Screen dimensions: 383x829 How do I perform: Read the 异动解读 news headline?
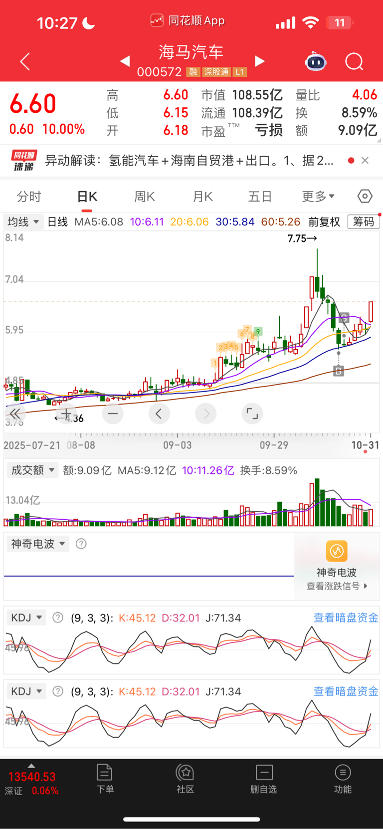click(x=190, y=160)
